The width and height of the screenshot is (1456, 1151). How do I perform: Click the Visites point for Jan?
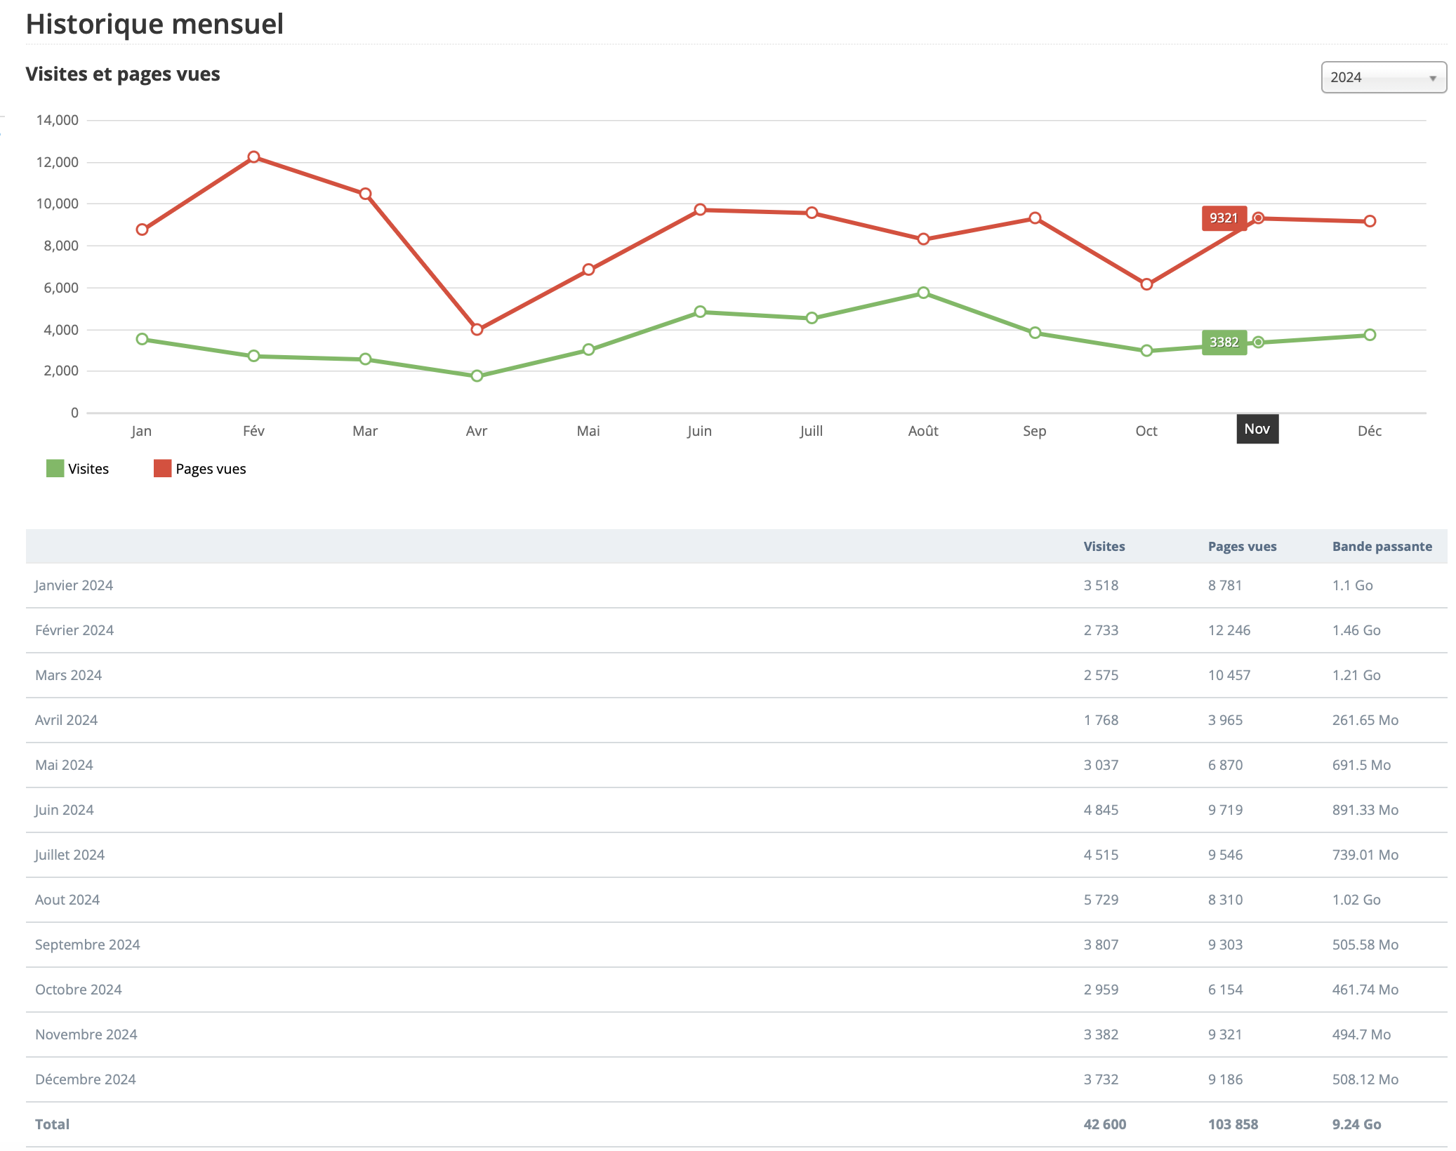142,339
